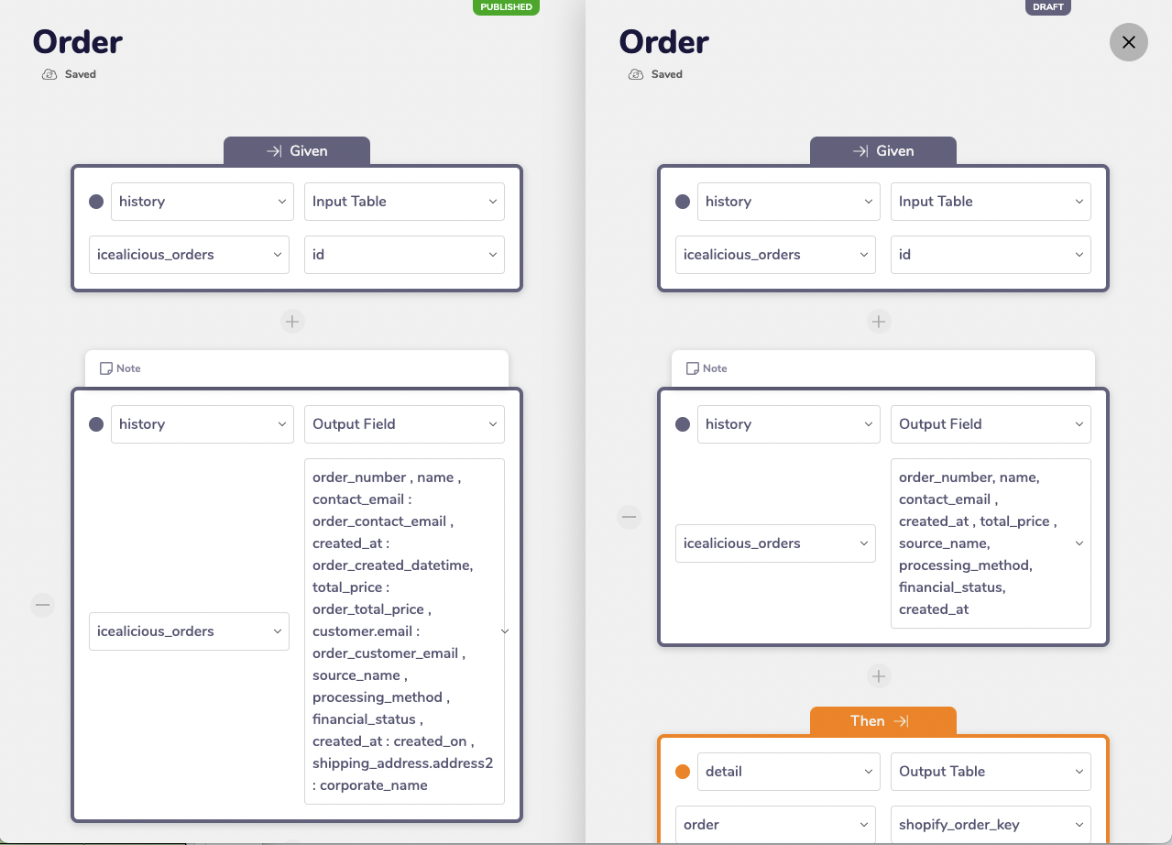Click Order title in draft panel
The image size is (1172, 845).
tap(664, 42)
